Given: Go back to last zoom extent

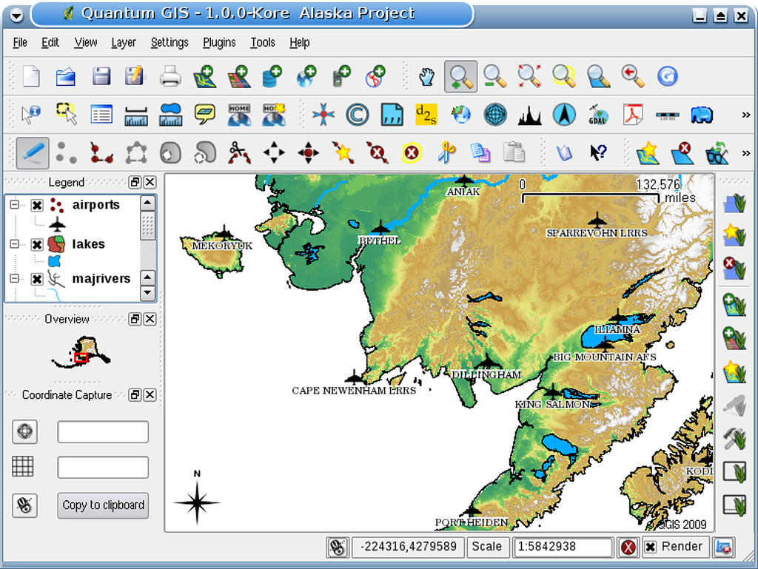Looking at the screenshot, I should click(633, 76).
